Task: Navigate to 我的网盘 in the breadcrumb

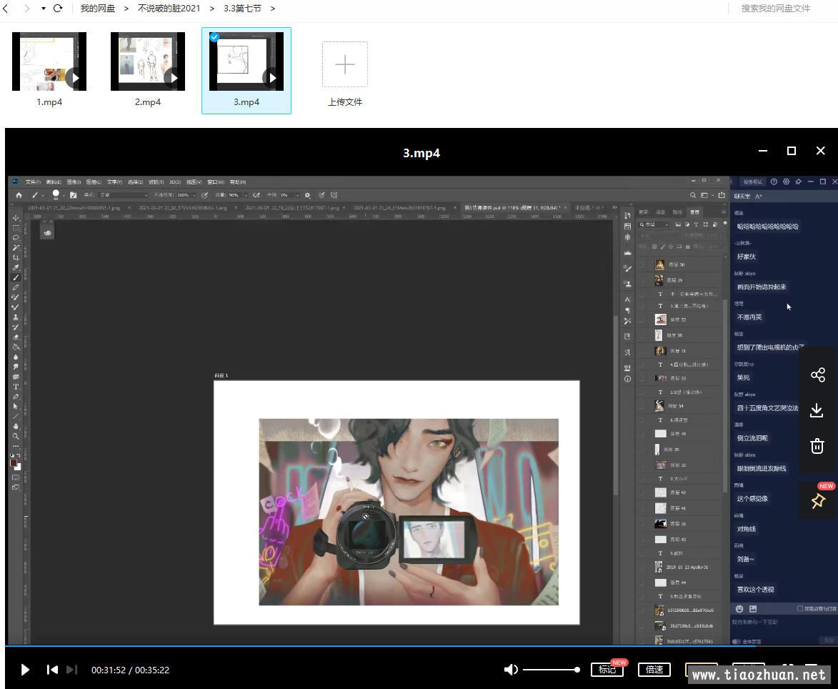Action: pyautogui.click(x=98, y=9)
